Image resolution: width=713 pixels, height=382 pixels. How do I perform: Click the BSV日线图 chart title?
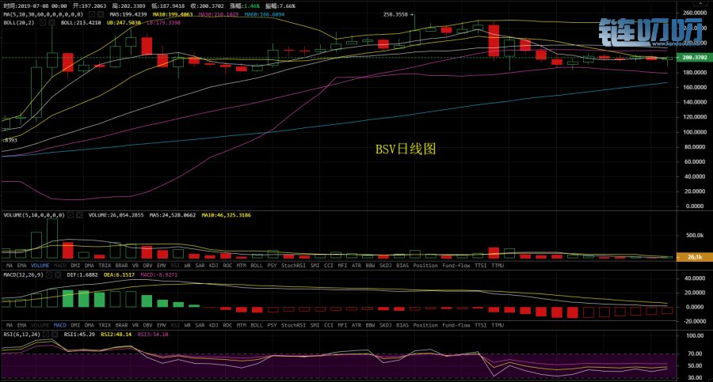pyautogui.click(x=406, y=149)
